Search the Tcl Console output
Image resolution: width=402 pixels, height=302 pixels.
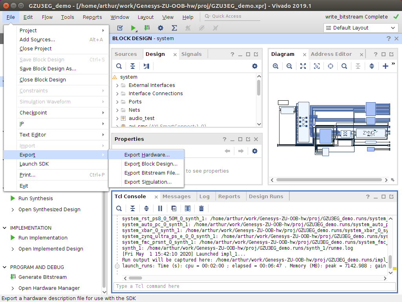pyautogui.click(x=119, y=208)
